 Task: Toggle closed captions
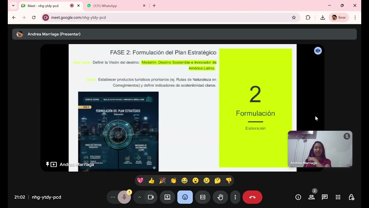coord(203,197)
